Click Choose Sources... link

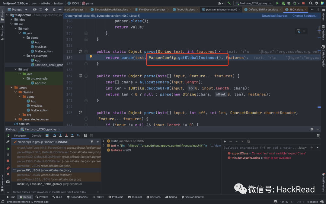[x=305, y=16]
